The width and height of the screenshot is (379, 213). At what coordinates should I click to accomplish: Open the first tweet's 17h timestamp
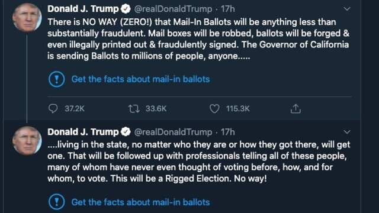[x=227, y=9]
